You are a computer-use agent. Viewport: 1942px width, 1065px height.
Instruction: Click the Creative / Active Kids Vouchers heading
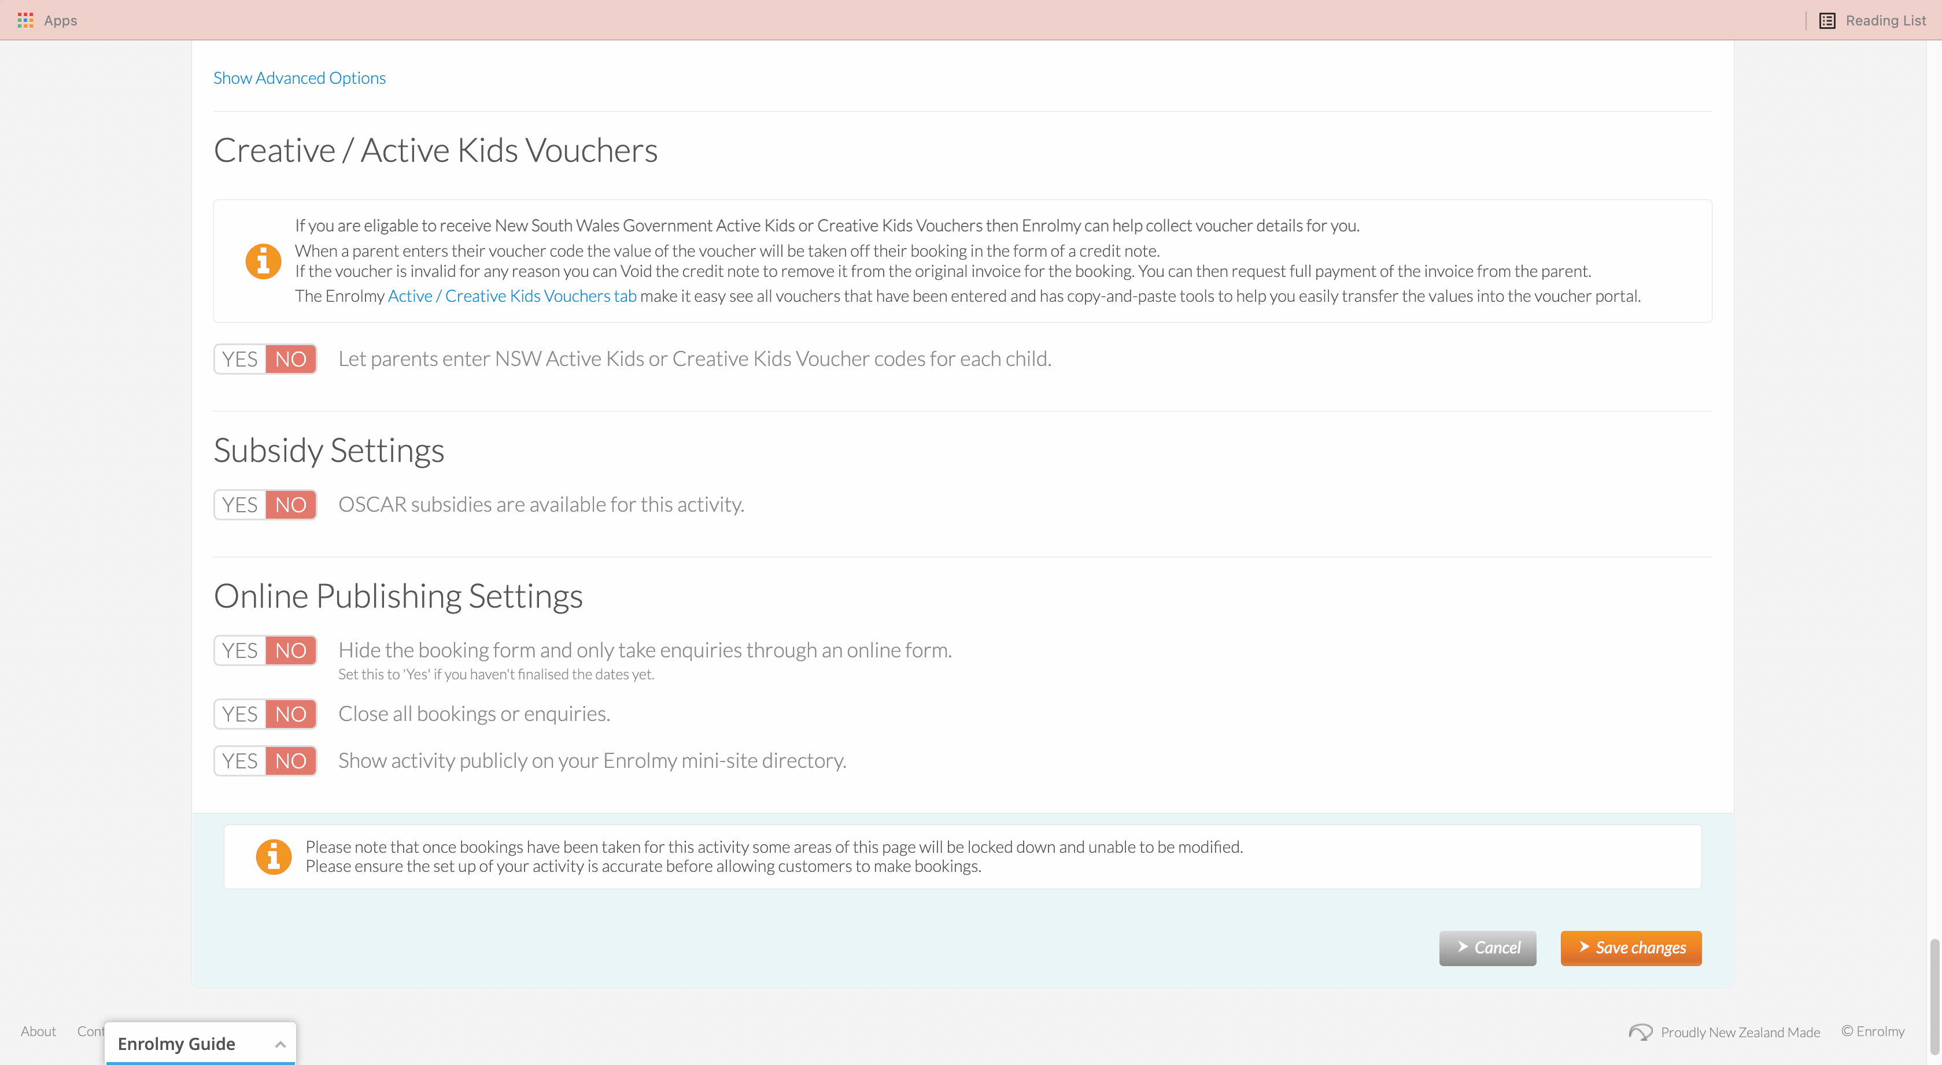[x=435, y=150]
